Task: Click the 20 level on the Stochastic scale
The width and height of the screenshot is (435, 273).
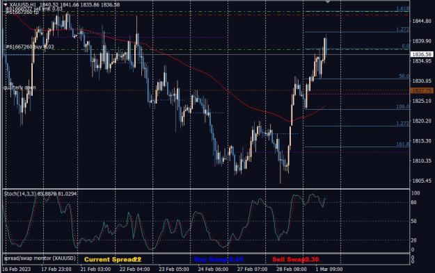Action: pyautogui.click(x=413, y=240)
